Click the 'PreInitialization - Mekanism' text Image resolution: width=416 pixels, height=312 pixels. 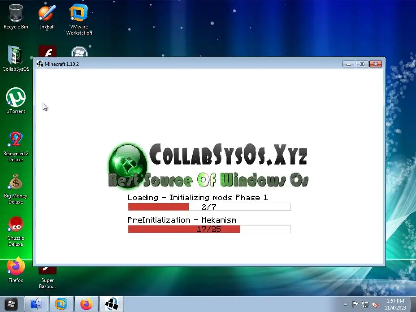182,220
